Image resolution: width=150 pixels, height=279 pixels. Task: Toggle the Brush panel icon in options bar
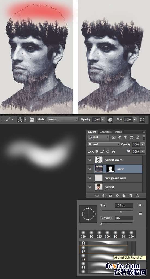32,120
